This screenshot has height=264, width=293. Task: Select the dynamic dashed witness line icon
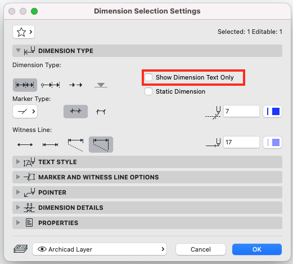[x=75, y=144]
